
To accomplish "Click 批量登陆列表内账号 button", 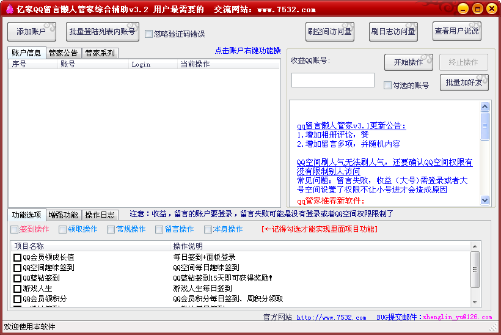I will coord(103,32).
